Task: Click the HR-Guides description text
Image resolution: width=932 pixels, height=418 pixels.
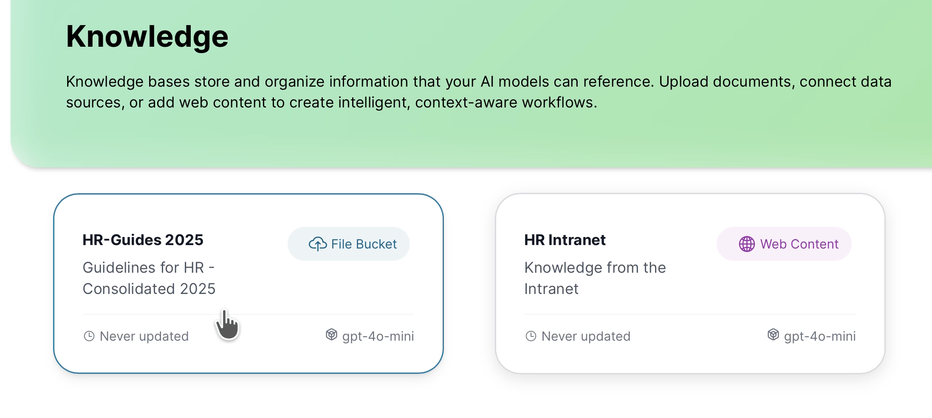Action: pyautogui.click(x=149, y=278)
